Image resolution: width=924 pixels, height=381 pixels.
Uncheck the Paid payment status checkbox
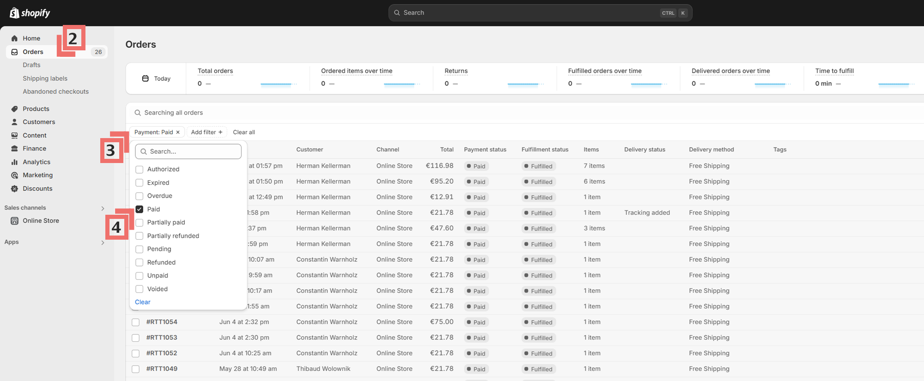pos(139,209)
